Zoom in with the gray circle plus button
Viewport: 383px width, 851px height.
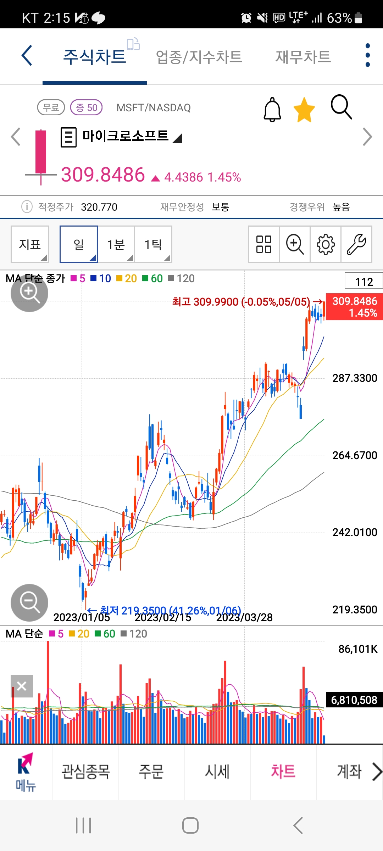[29, 293]
